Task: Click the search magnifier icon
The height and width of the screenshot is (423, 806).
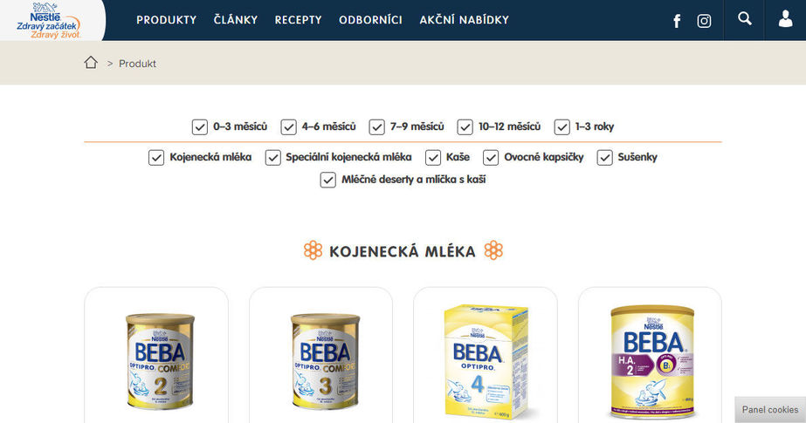Action: point(744,19)
